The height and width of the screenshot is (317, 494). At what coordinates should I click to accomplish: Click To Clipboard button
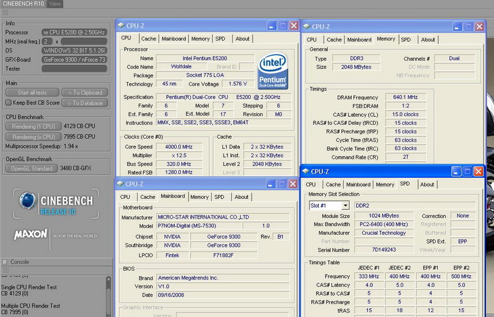point(85,93)
